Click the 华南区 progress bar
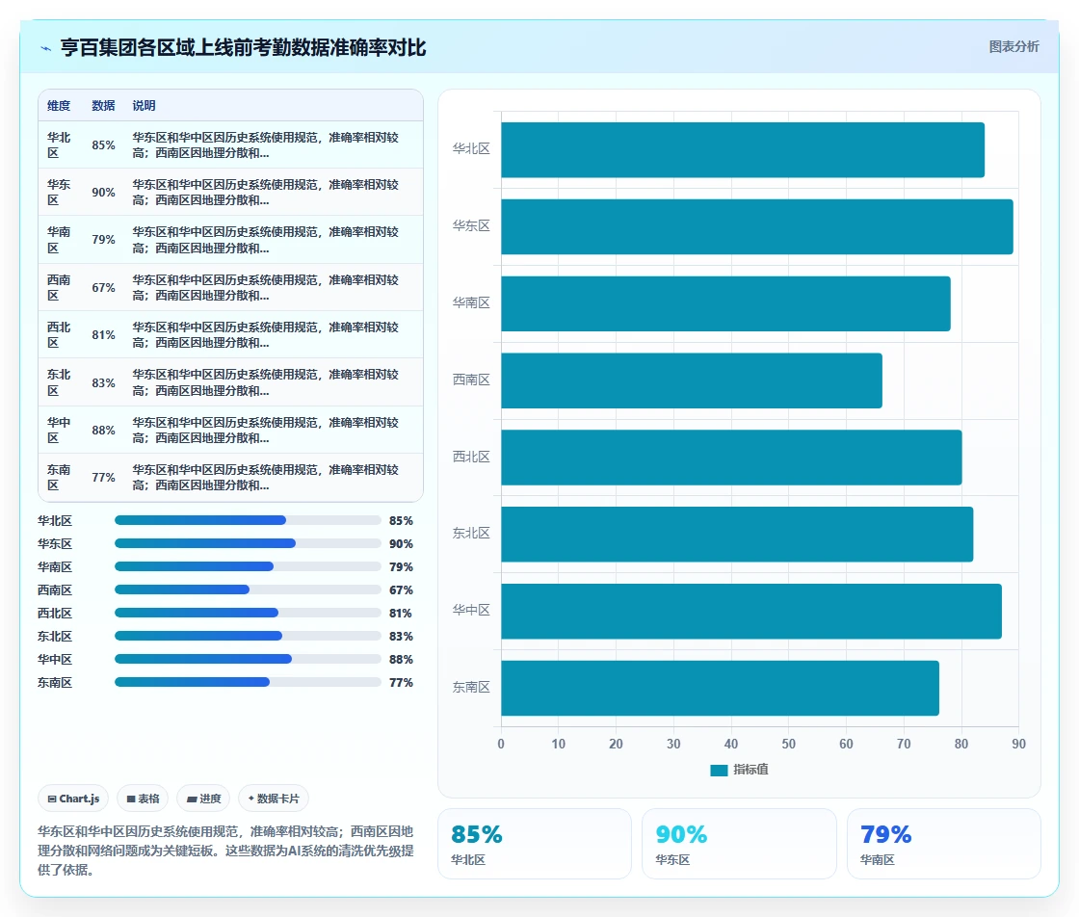The height and width of the screenshot is (917, 1079). point(248,566)
